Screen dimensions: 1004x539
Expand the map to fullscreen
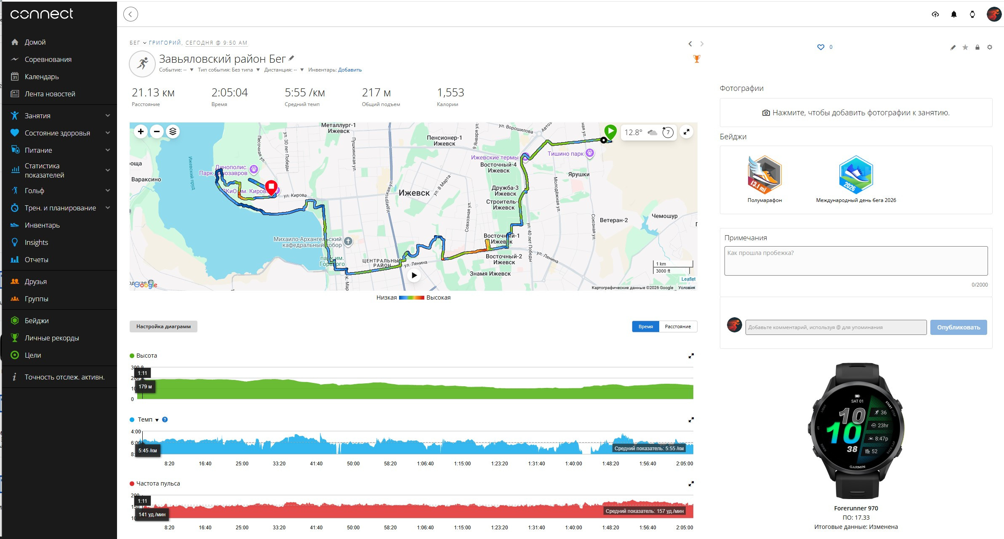(686, 132)
